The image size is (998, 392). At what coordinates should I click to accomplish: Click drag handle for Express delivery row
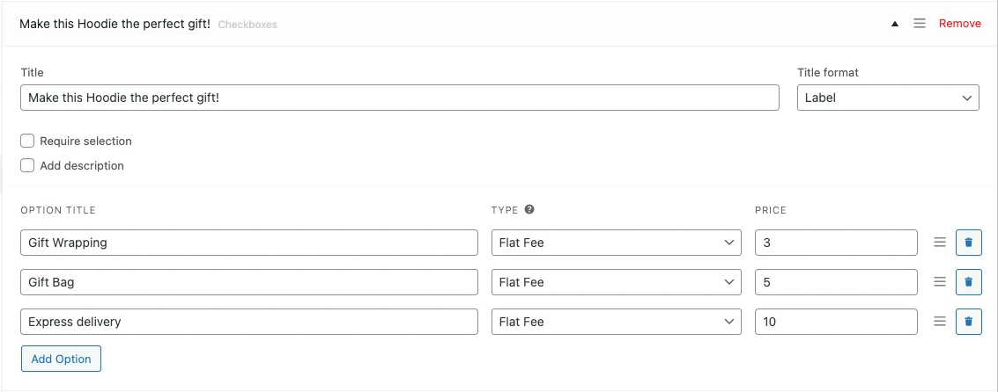point(940,322)
